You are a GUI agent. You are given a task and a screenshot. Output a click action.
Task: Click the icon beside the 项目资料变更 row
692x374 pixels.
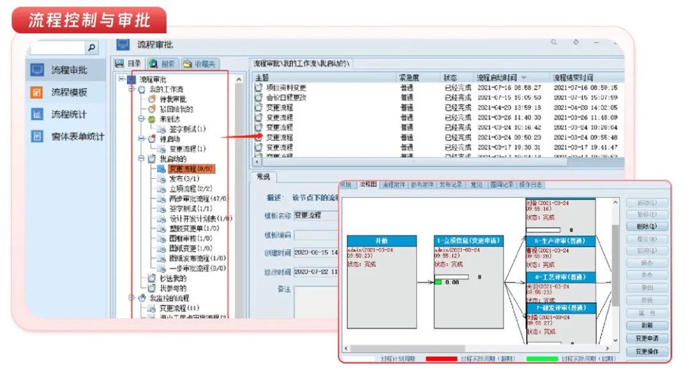[x=259, y=88]
